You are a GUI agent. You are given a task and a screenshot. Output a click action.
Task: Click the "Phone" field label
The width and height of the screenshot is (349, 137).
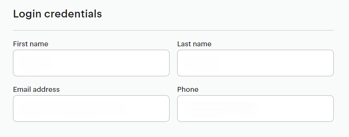[x=188, y=90]
